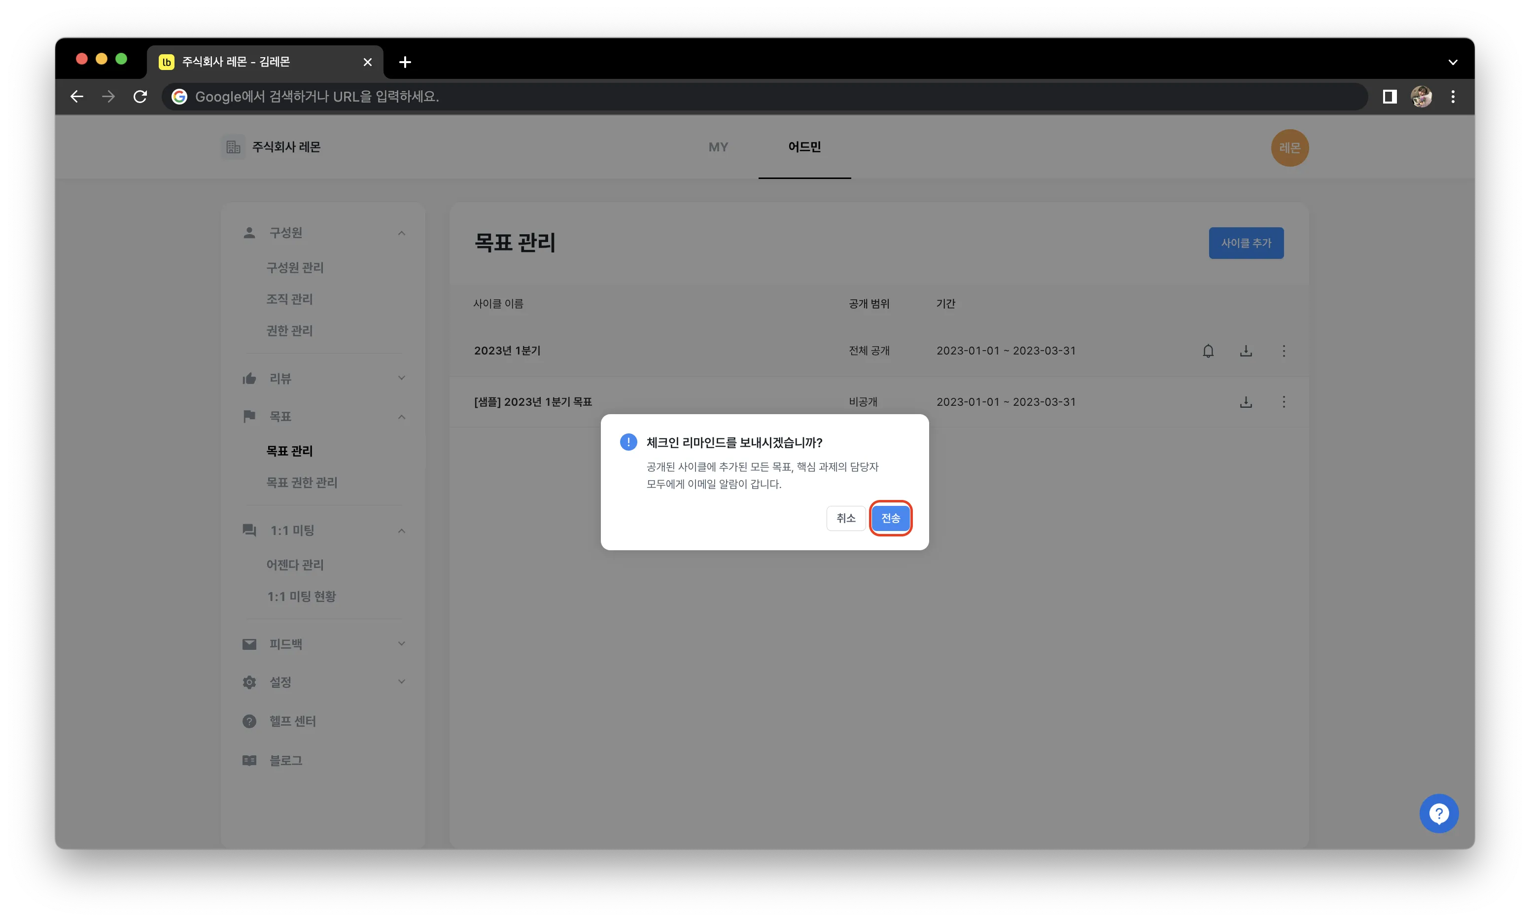The image size is (1530, 922).
Task: Collapse the 1:1 미팅 sidebar section
Action: pyautogui.click(x=401, y=531)
